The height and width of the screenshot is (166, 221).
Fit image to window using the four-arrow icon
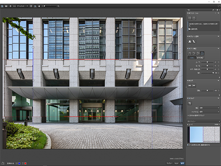10,6
